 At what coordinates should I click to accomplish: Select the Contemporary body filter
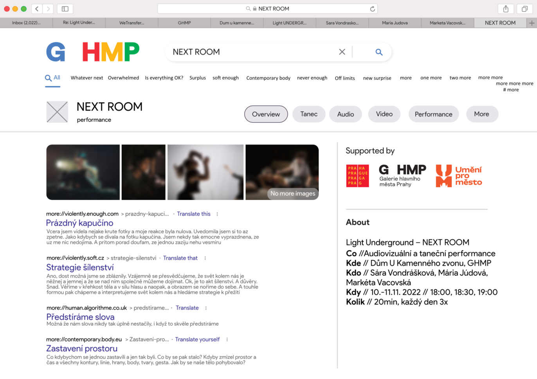268,78
